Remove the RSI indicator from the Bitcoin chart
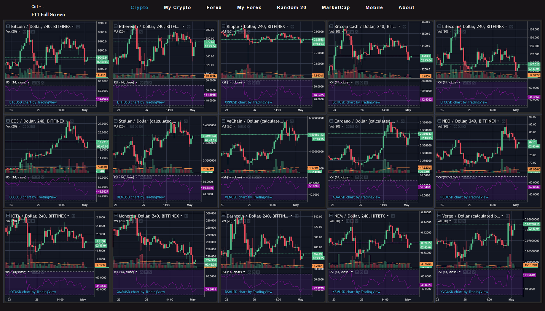The width and height of the screenshot is (545, 311). (43, 83)
